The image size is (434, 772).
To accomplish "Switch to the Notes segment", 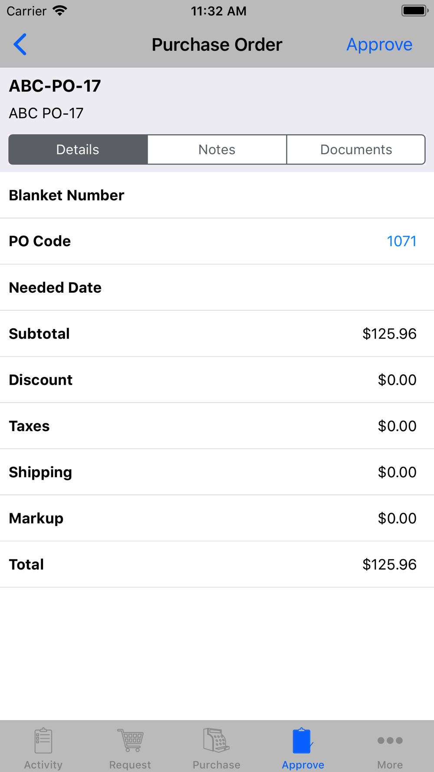I will coord(217,150).
